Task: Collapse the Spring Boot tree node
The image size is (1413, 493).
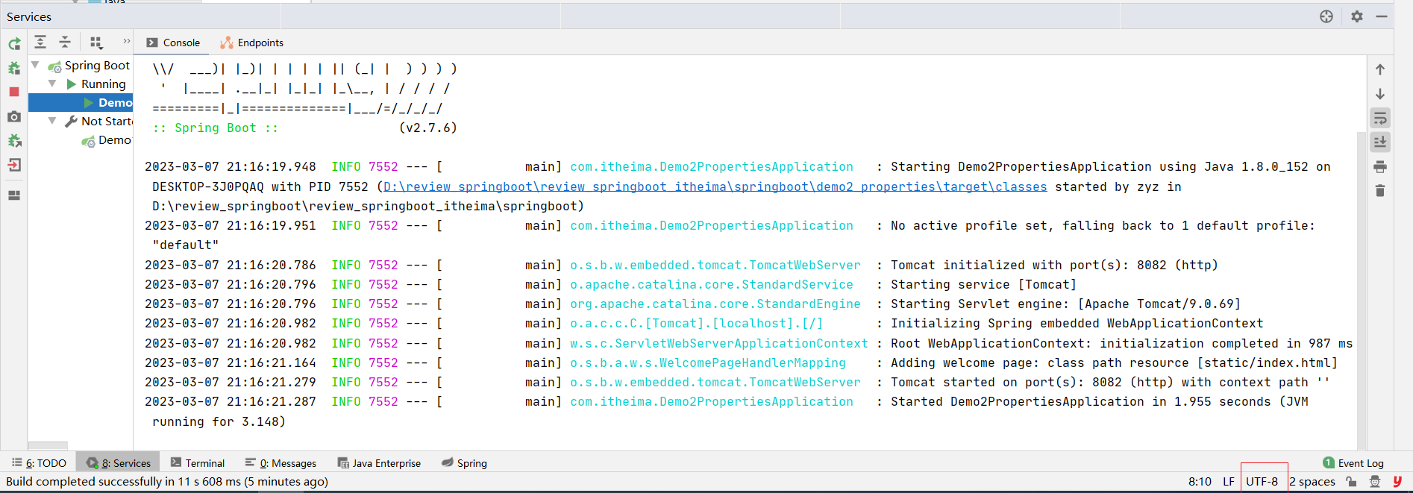Action: pyautogui.click(x=35, y=66)
